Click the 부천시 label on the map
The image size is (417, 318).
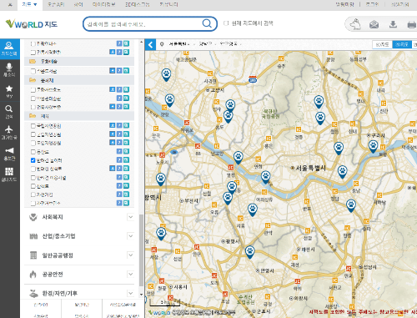coord(191,200)
